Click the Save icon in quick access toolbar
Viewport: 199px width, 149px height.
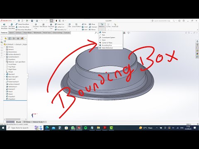tap(32, 21)
